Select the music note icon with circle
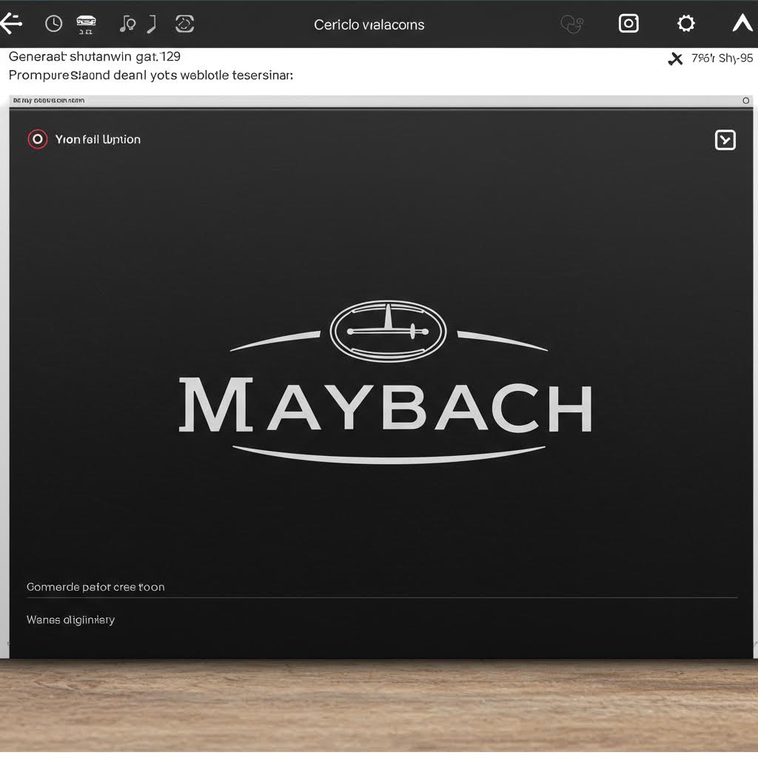Image resolution: width=758 pixels, height=758 pixels. pos(127,24)
